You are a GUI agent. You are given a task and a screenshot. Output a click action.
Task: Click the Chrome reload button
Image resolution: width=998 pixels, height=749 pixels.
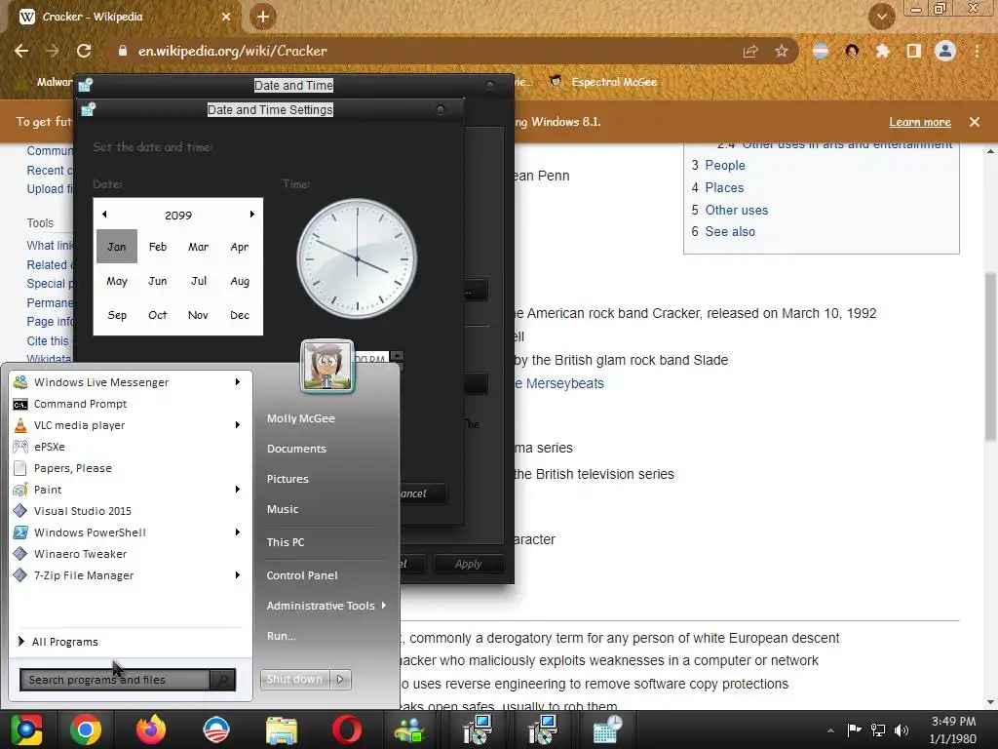84,51
